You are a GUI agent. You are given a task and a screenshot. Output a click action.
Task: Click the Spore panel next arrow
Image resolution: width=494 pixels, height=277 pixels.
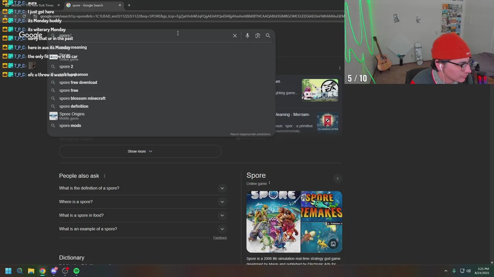coord(337,179)
